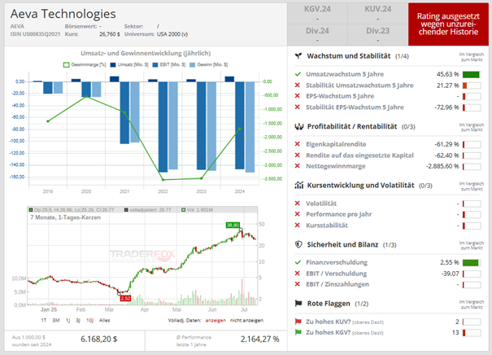Screen dimensions: 492x355
Task: Click the KUV.24 metric cell
Action: tap(378, 14)
